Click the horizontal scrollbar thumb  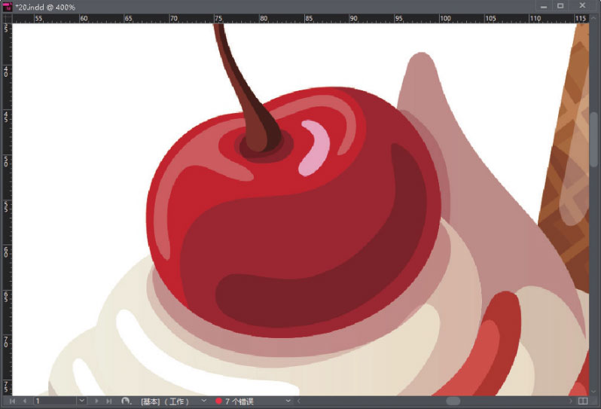(x=453, y=401)
